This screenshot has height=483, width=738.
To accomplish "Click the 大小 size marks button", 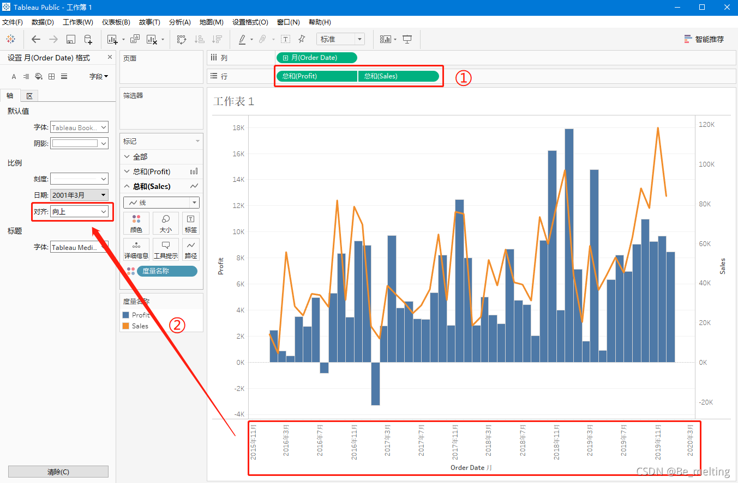I will (x=166, y=223).
